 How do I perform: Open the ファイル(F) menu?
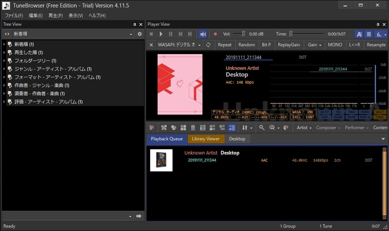(x=14, y=15)
